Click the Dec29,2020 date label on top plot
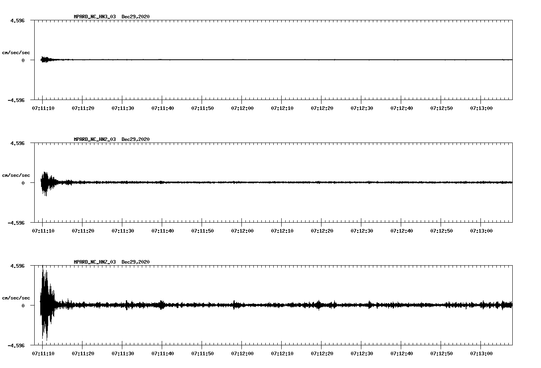The width and height of the screenshot is (541, 368). [135, 16]
